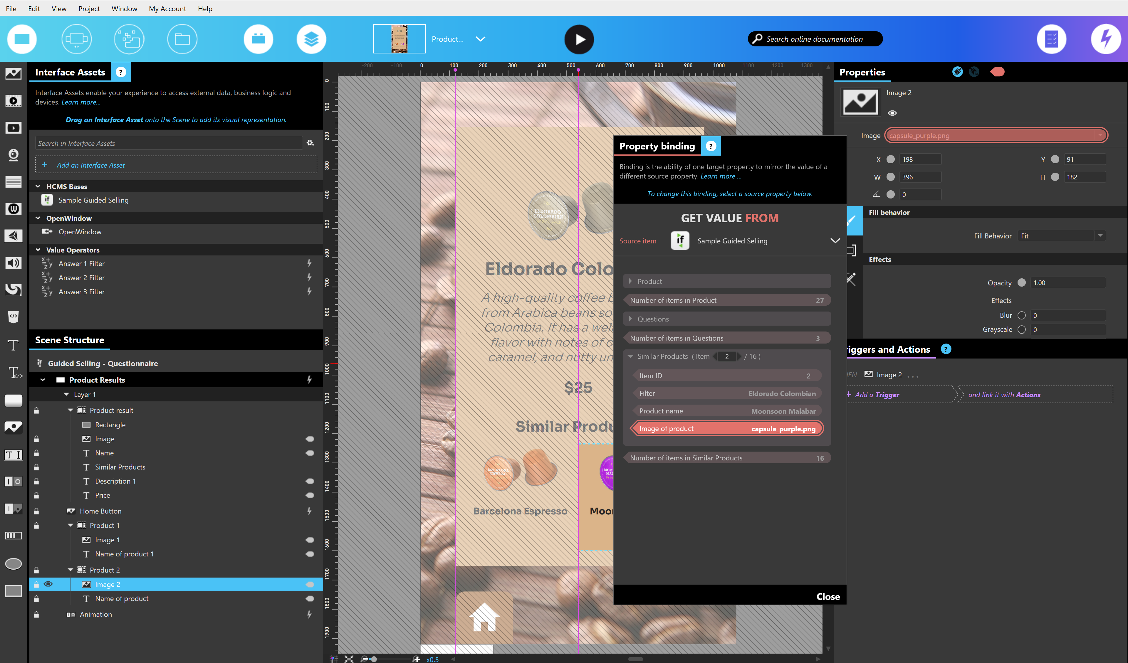Viewport: 1128px width, 663px height.
Task: Select the Audio speaker tool in sidebar
Action: [x=14, y=262]
